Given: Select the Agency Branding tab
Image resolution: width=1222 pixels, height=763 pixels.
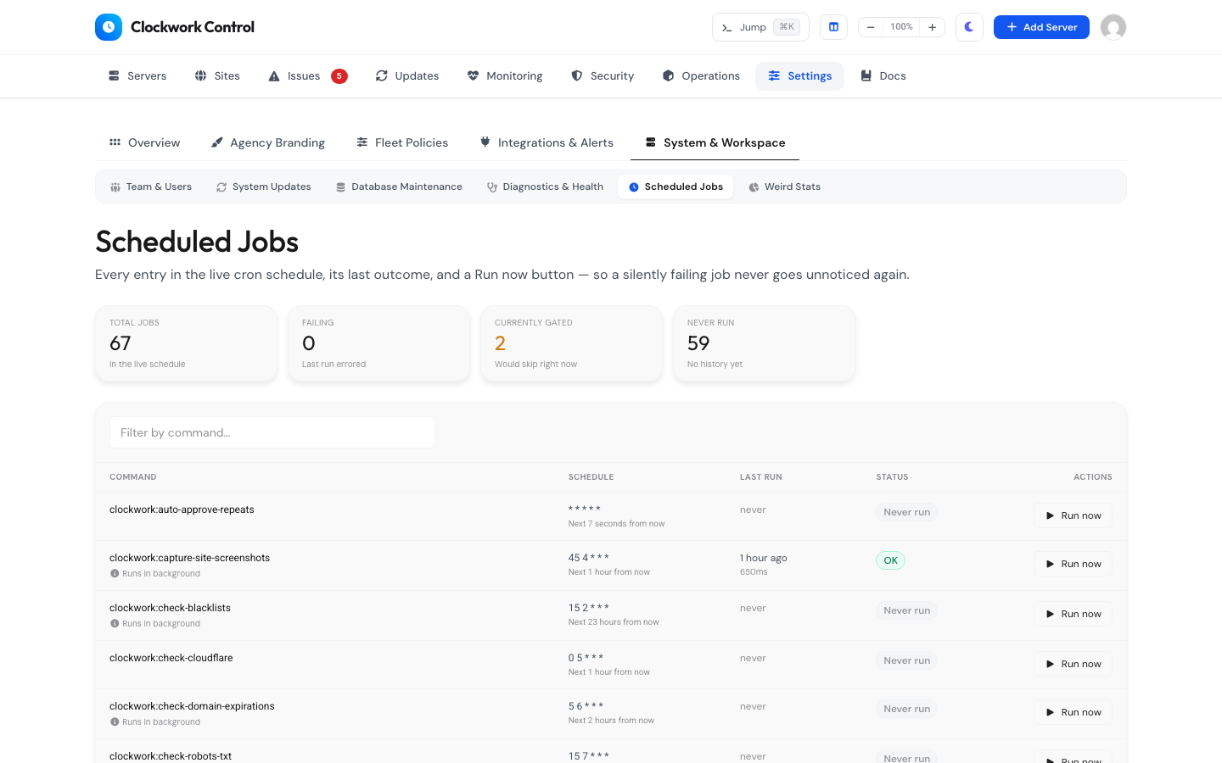Looking at the screenshot, I should pos(268,142).
